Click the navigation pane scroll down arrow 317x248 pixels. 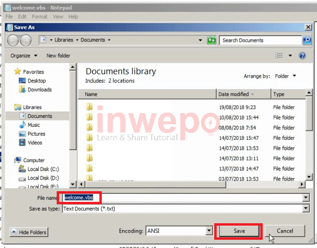pyautogui.click(x=73, y=184)
